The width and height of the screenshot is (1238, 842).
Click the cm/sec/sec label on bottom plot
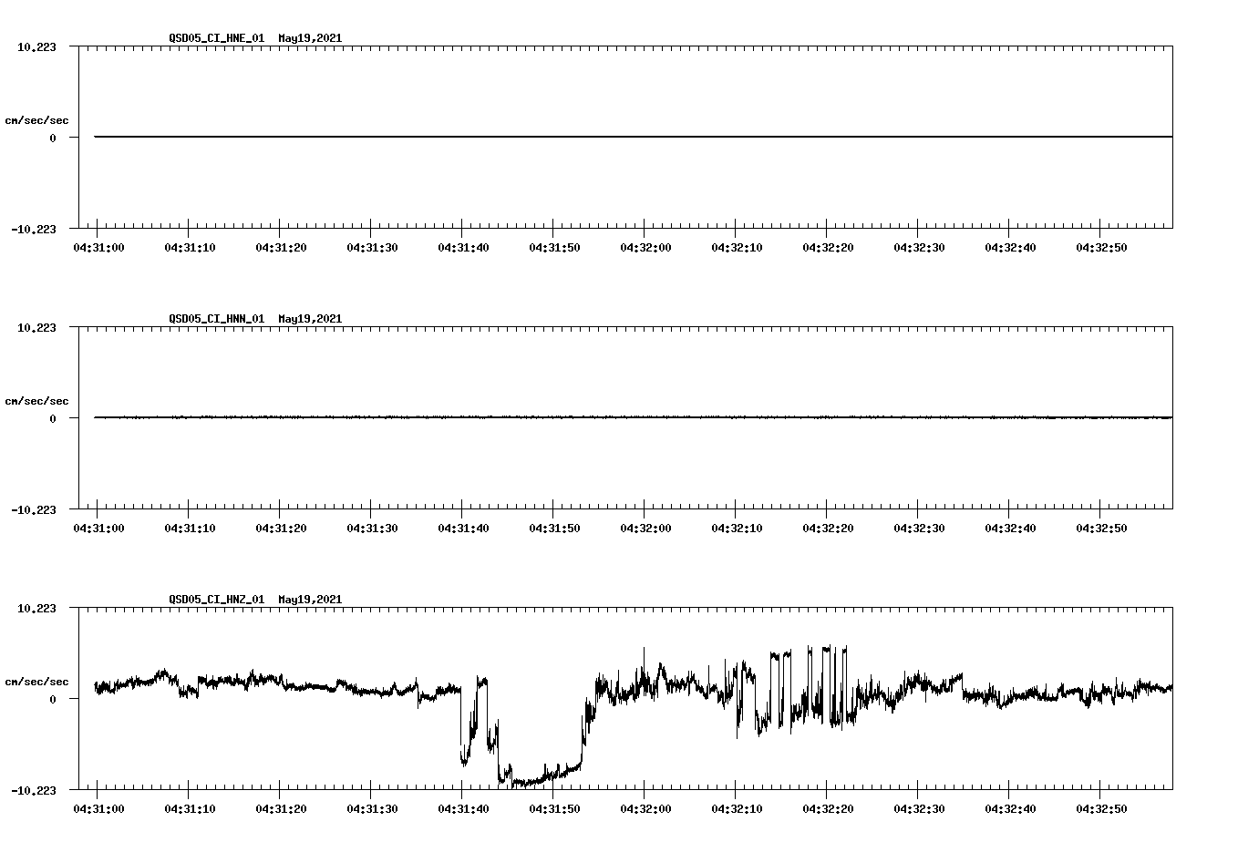click(37, 681)
